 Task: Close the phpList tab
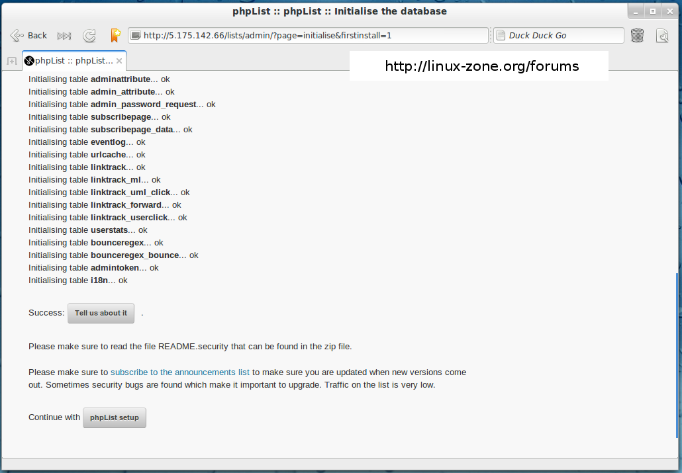click(x=119, y=61)
